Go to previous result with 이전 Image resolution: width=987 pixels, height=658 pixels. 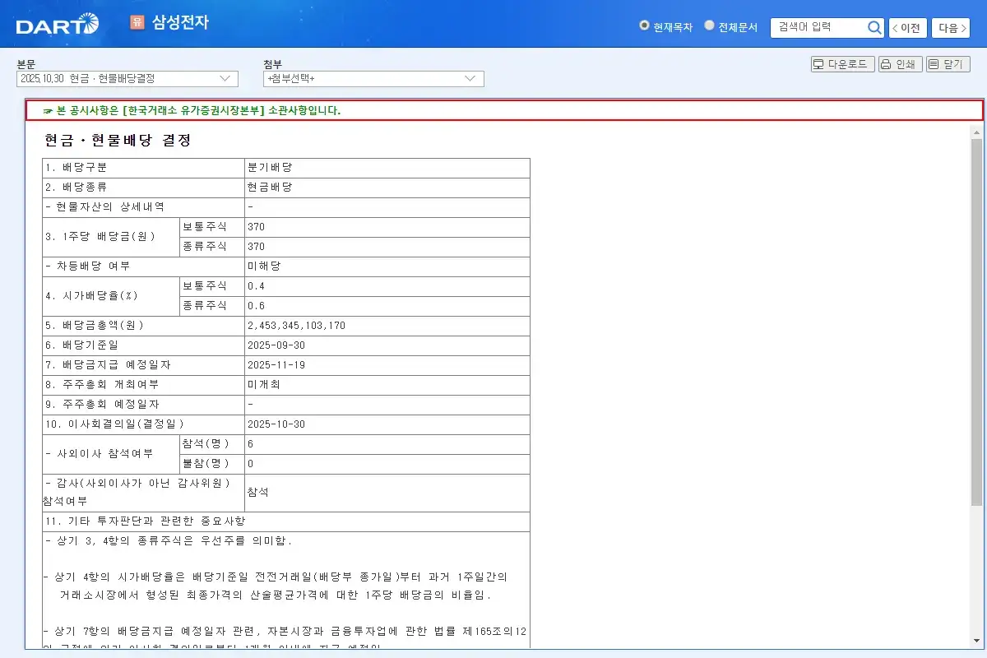(x=908, y=28)
